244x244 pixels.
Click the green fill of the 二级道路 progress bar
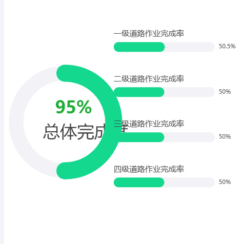pos(139,92)
